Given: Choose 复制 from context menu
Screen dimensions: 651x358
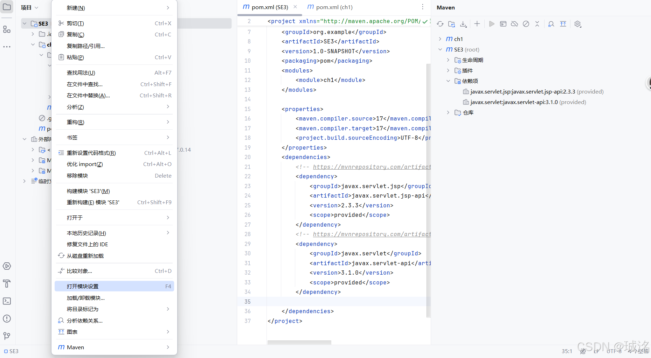Looking at the screenshot, I should point(114,34).
